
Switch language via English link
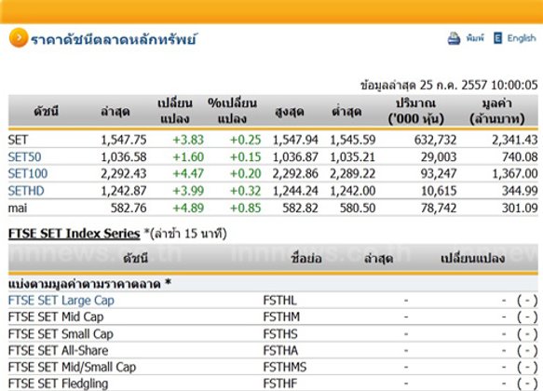(522, 38)
